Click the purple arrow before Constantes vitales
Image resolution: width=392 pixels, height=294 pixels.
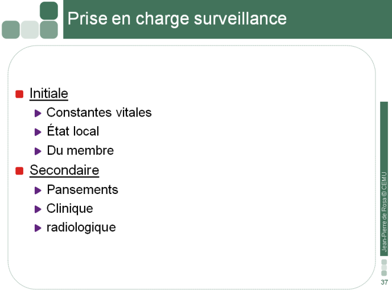pyautogui.click(x=38, y=113)
